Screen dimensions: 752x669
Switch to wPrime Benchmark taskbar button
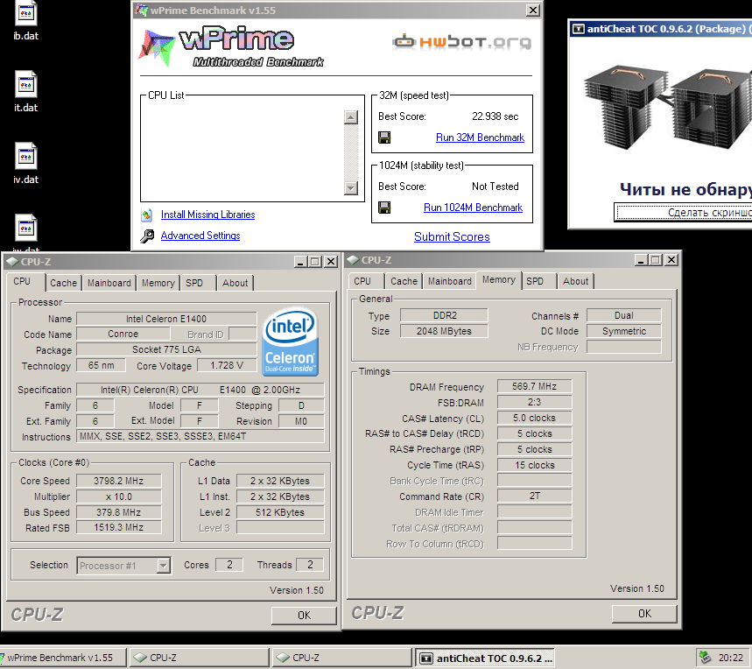click(x=63, y=658)
